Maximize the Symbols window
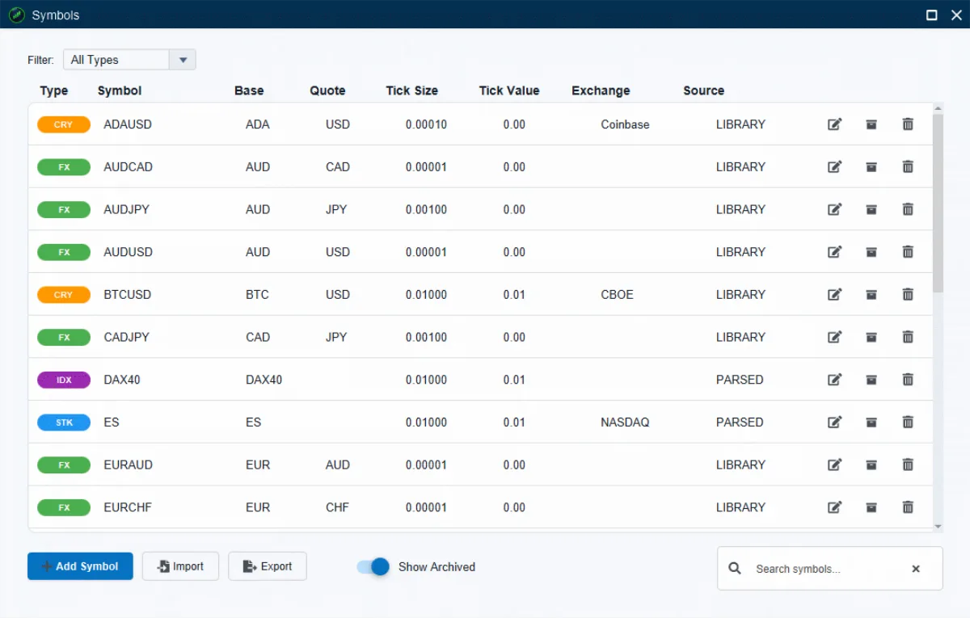This screenshot has width=970, height=618. tap(932, 15)
